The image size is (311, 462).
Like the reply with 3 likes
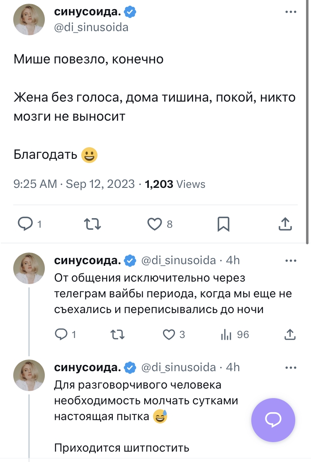169,334
